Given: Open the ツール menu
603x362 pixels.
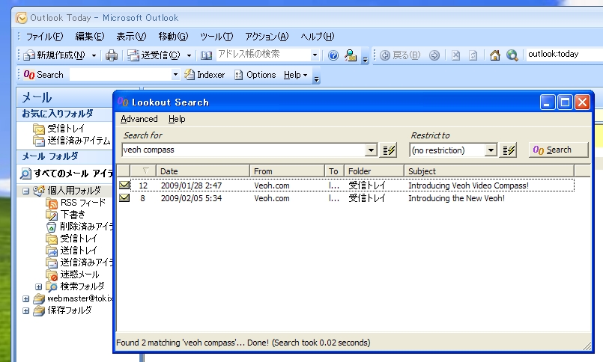Looking at the screenshot, I should [x=216, y=37].
